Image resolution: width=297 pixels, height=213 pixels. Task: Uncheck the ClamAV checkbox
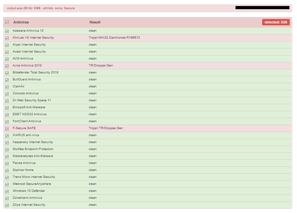coord(7,87)
